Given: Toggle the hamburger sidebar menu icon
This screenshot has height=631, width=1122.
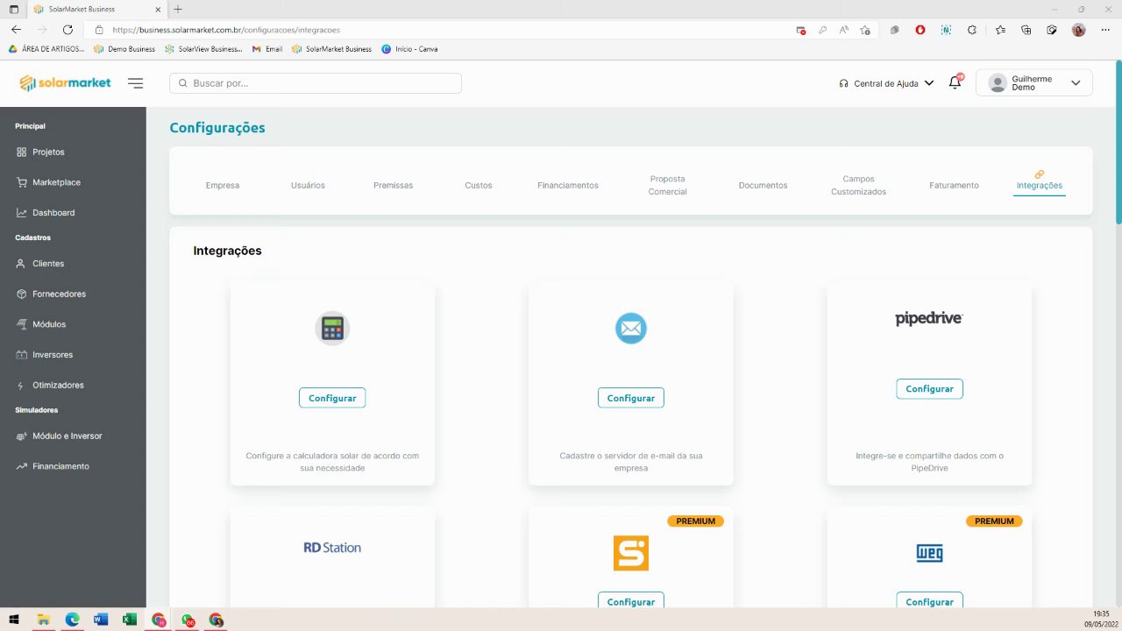Looking at the screenshot, I should (x=135, y=83).
